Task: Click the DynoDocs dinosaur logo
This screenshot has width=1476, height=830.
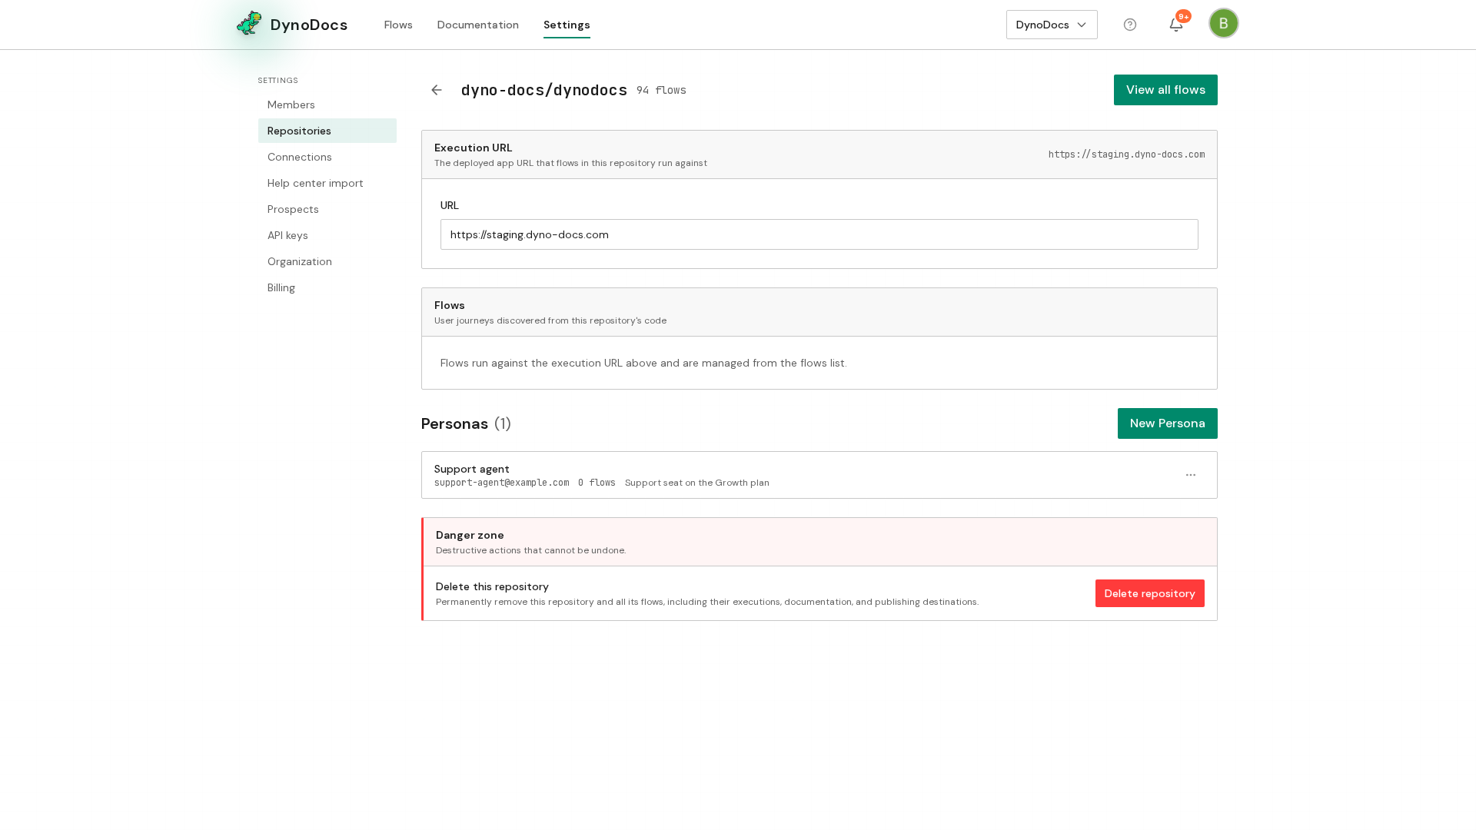Action: click(x=249, y=24)
